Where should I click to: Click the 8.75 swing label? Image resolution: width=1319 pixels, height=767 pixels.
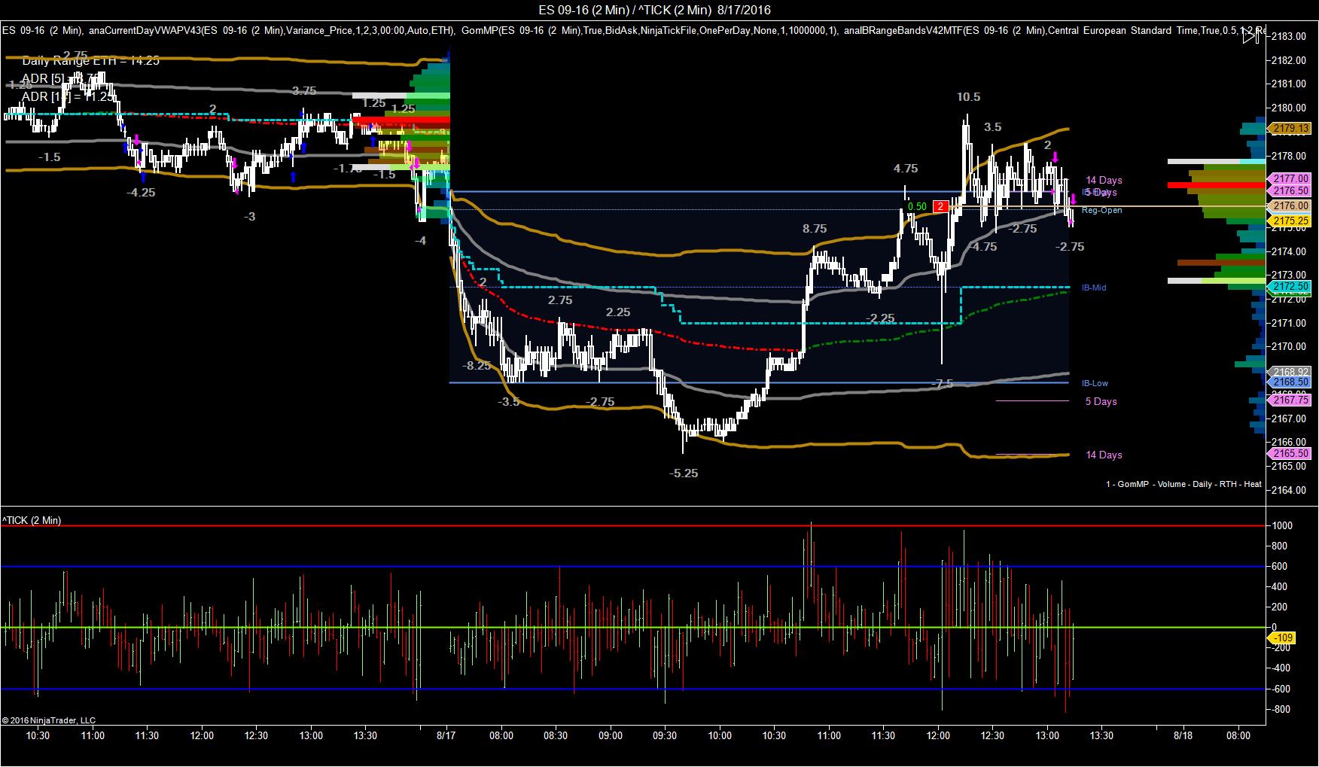pyautogui.click(x=815, y=229)
